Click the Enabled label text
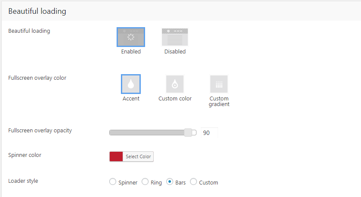The image size is (361, 197). pyautogui.click(x=131, y=52)
